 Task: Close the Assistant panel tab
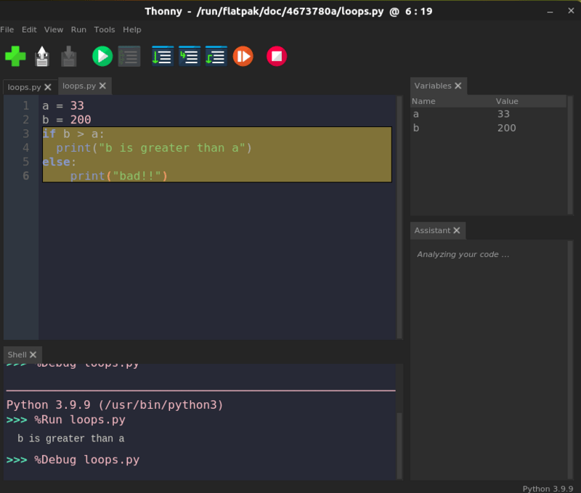(x=457, y=230)
